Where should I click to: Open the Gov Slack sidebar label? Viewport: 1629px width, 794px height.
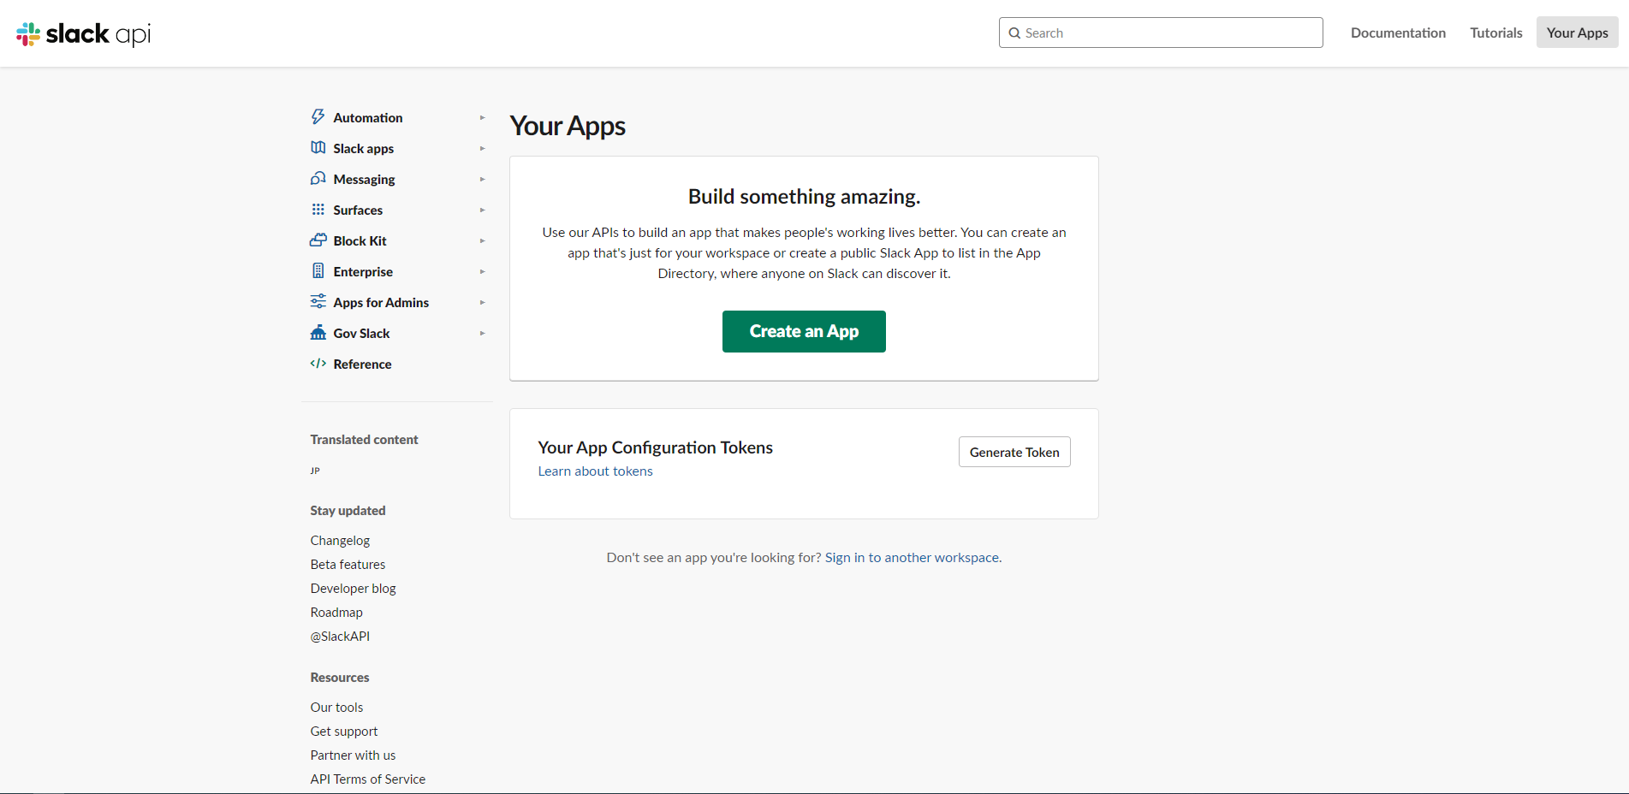(361, 333)
